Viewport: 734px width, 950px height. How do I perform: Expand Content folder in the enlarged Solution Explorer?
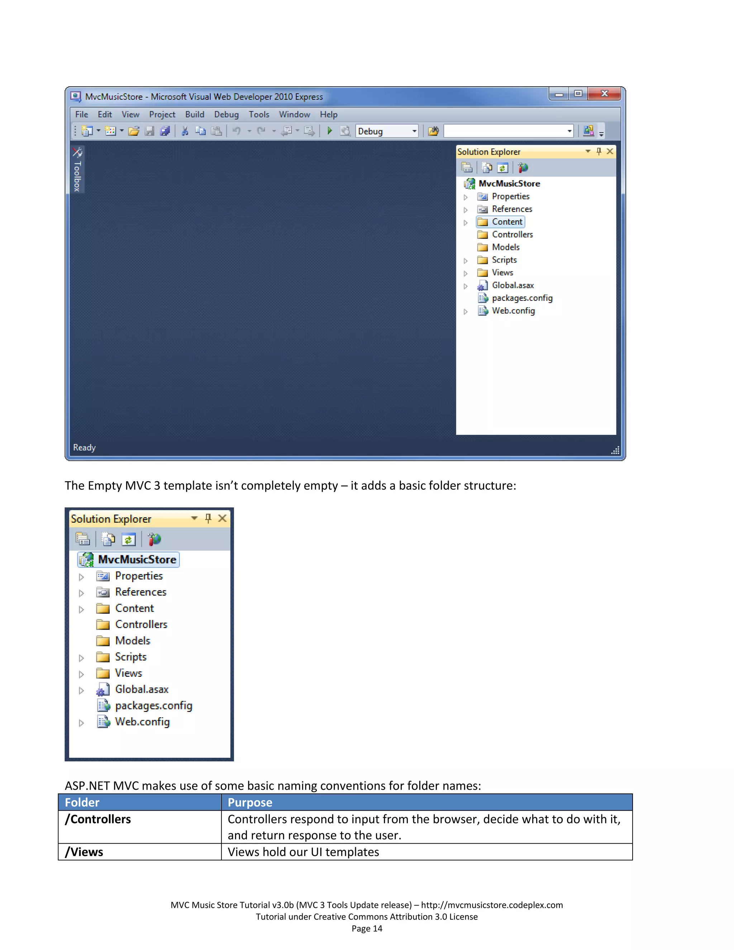pyautogui.click(x=81, y=609)
